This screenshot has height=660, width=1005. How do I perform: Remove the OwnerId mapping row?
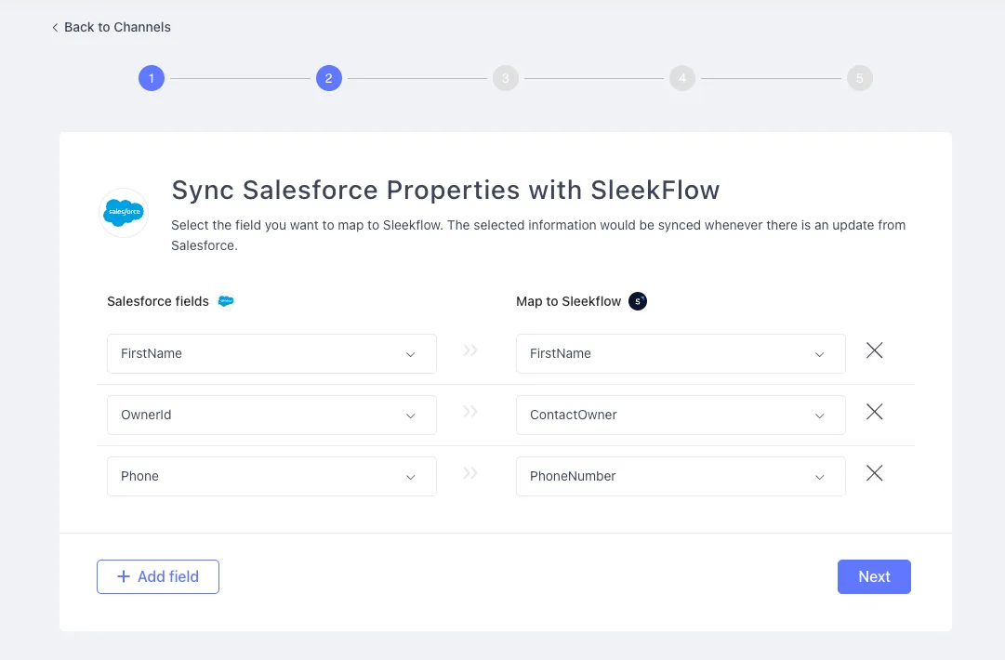coord(874,412)
